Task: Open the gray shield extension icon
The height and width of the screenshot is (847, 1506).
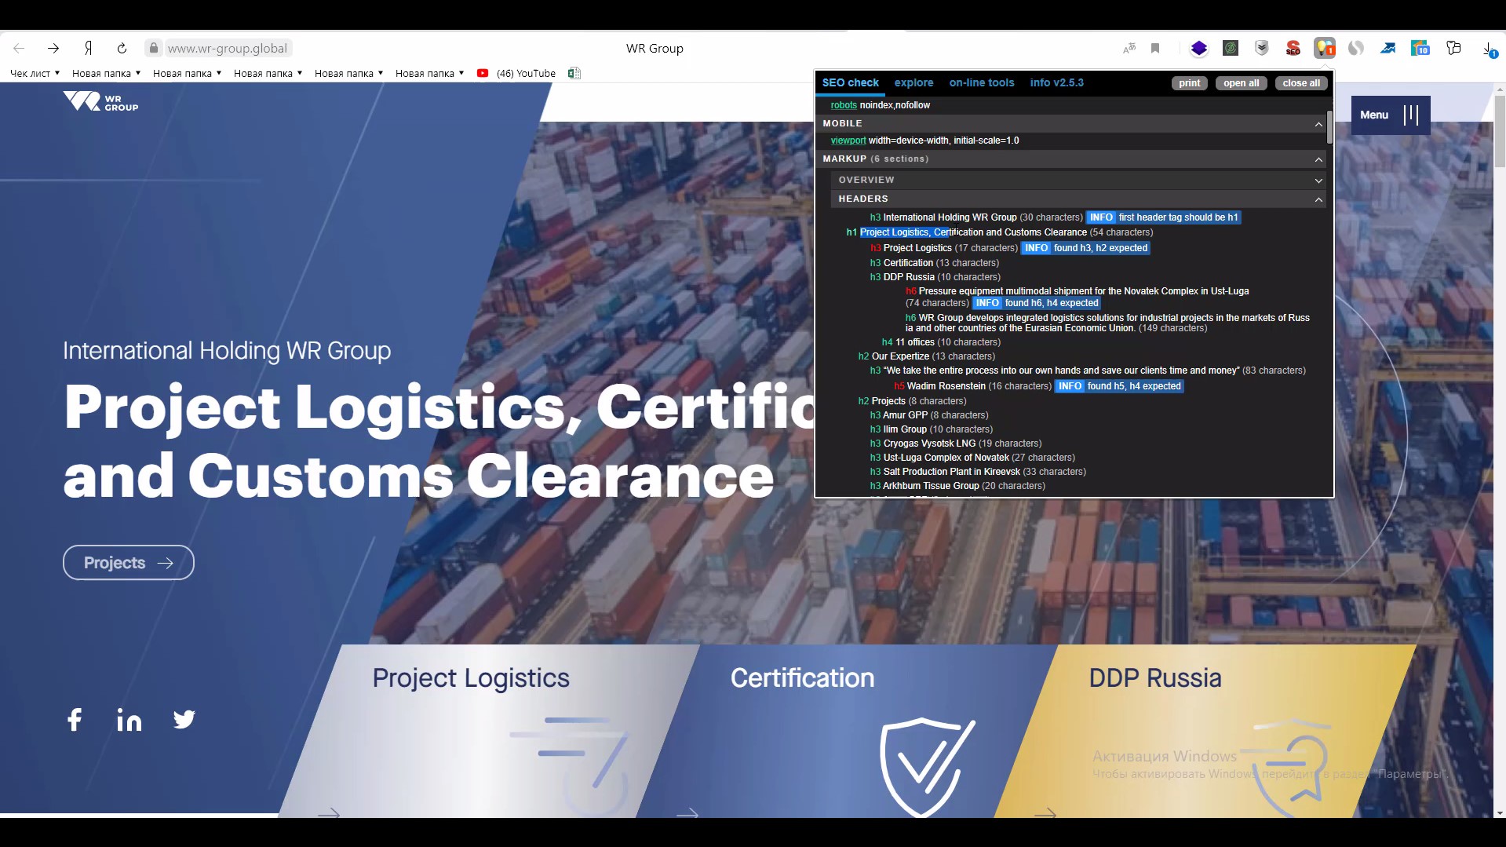Action: click(1262, 49)
